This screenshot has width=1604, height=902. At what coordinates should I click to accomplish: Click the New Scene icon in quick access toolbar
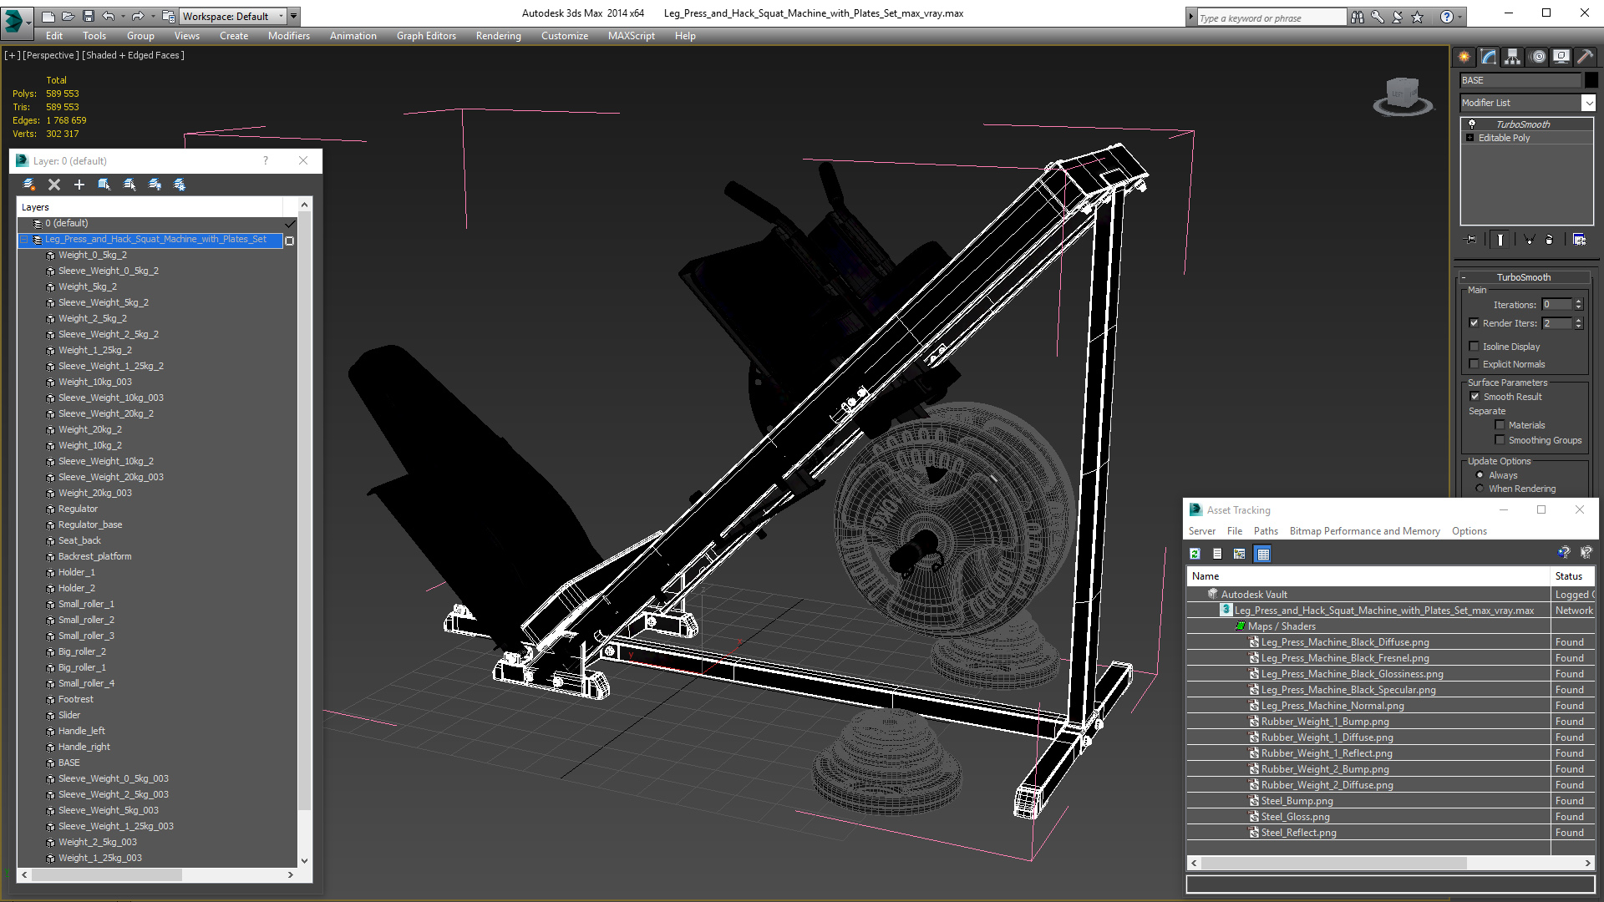point(48,16)
